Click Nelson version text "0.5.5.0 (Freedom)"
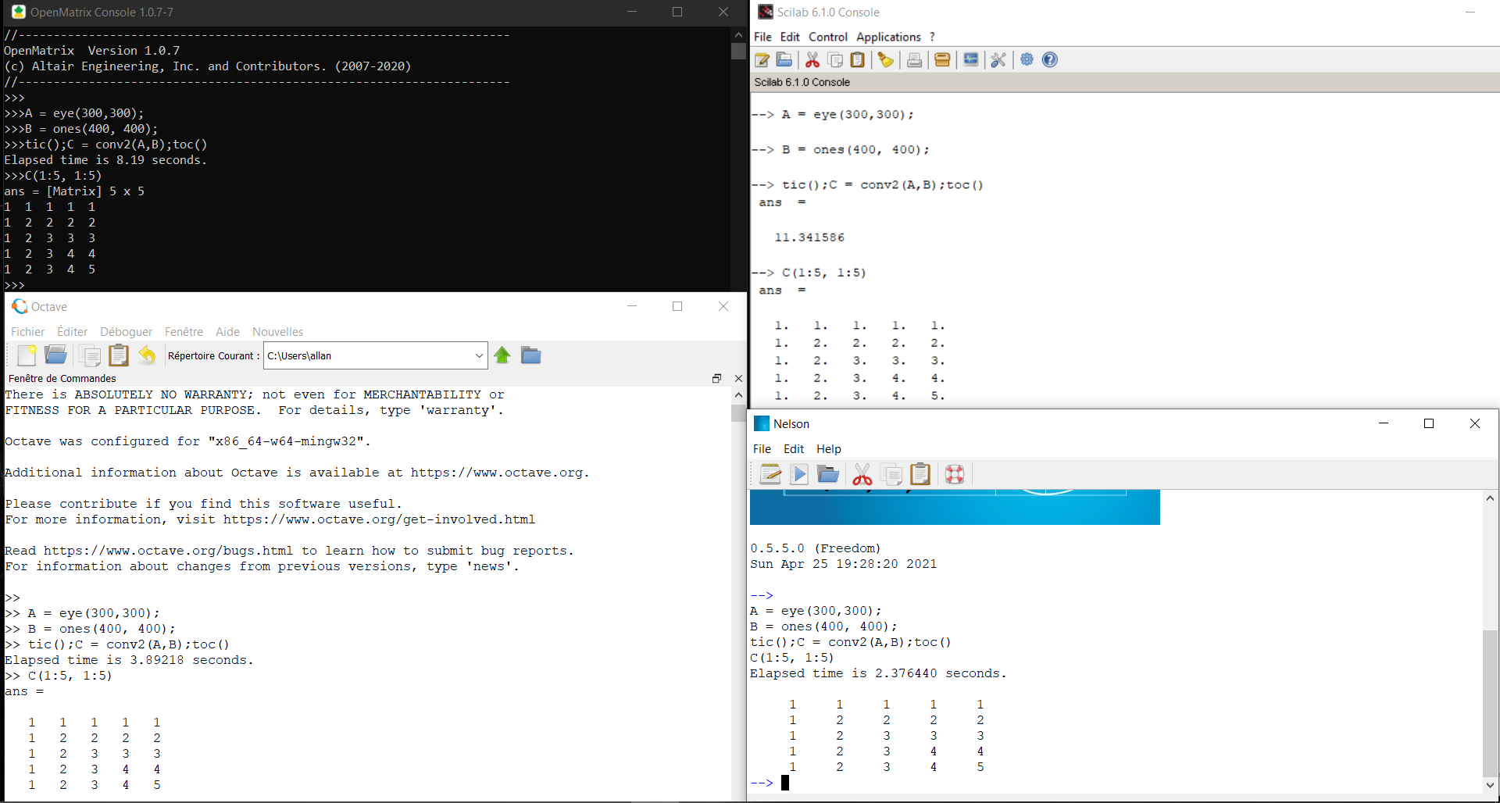Viewport: 1500px width, 803px height. pyautogui.click(x=816, y=548)
